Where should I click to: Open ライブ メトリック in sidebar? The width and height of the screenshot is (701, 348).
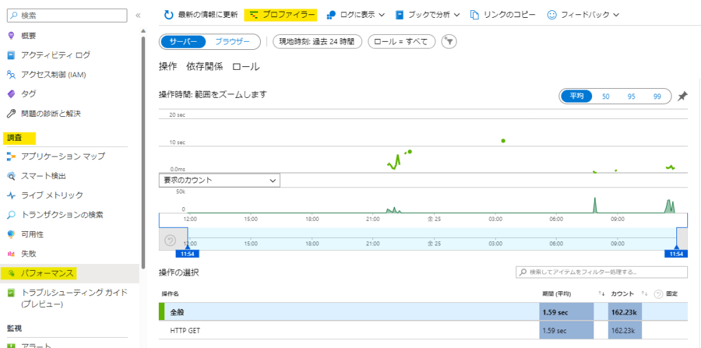[52, 195]
